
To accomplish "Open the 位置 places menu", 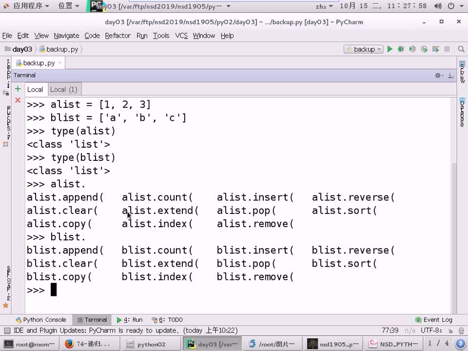I will click(69, 6).
